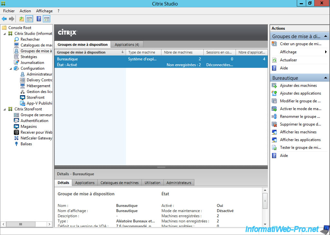Viewport: 330px width, 235px height.
Task: Switch to the Catalogues de machines details tab
Action: tap(120, 183)
